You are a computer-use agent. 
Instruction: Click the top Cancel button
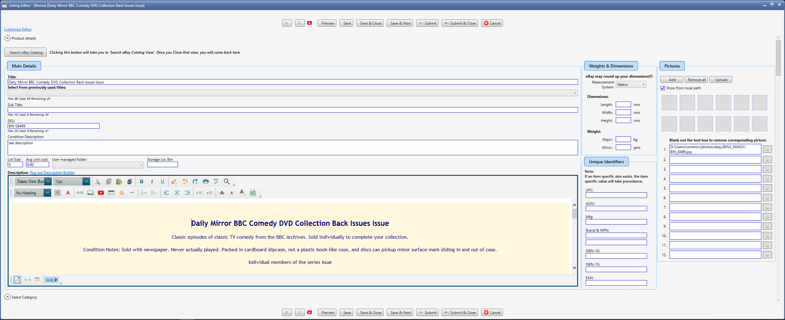click(492, 23)
